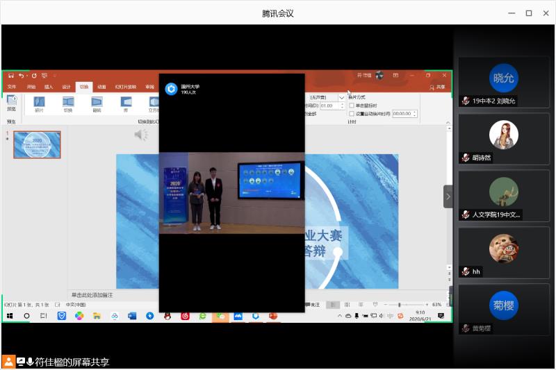The image size is (556, 370).
Task: Enable the 单击鼠标时 checkbox
Action: (352, 105)
